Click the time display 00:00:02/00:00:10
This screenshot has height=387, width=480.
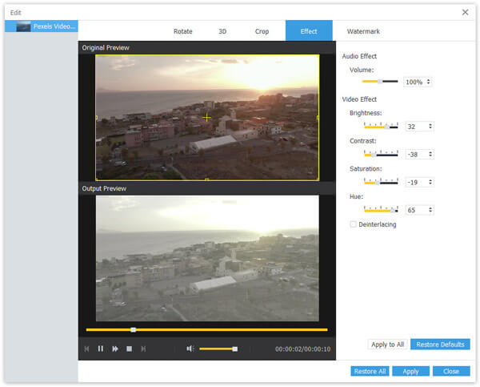pyautogui.click(x=302, y=349)
